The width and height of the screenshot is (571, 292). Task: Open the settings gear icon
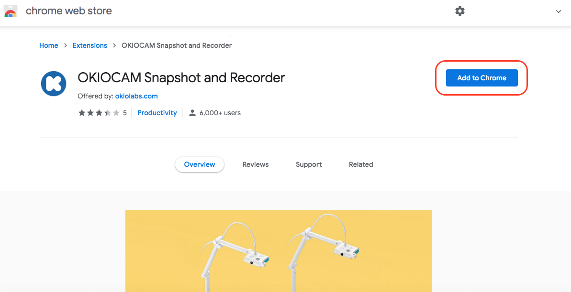click(460, 11)
